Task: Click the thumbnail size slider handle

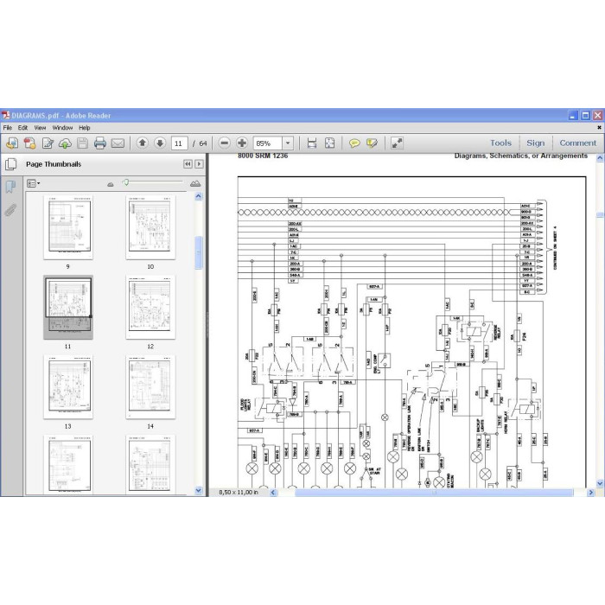Action: 126,182
